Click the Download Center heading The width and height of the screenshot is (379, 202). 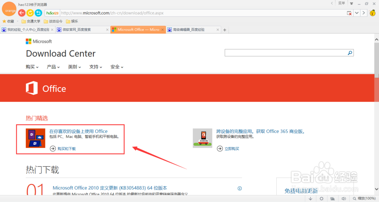61,53
